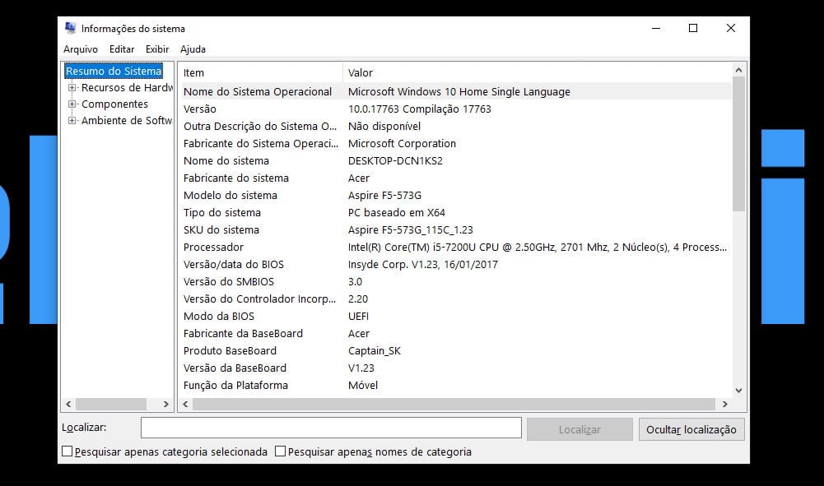The image size is (824, 486).
Task: Click the Localizar button
Action: (x=580, y=429)
